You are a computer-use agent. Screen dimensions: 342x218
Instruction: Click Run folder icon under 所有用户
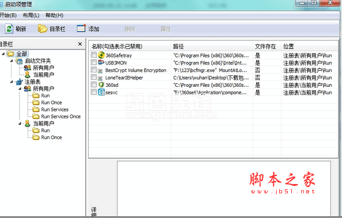(x=36, y=95)
